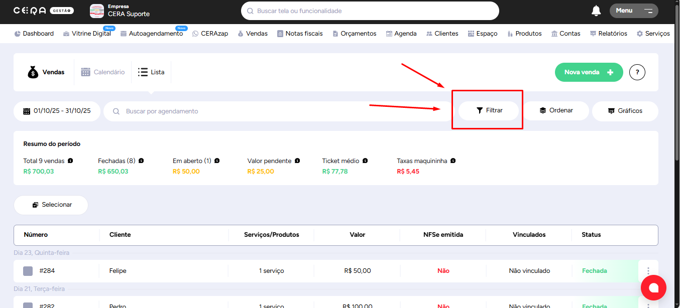Viewport: 680px width, 308px height.
Task: Check the checkbox for sale #284
Action: pyautogui.click(x=28, y=271)
